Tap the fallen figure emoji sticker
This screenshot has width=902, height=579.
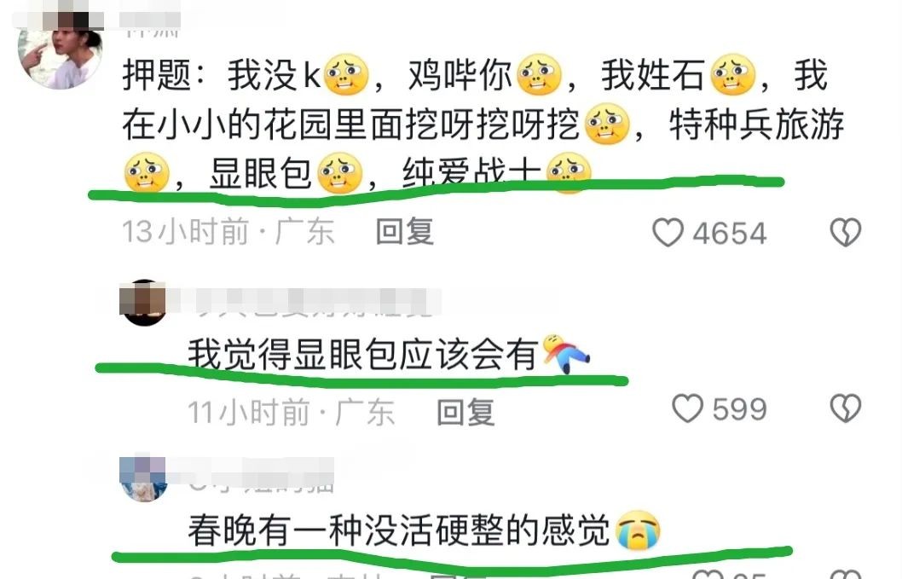click(x=566, y=353)
